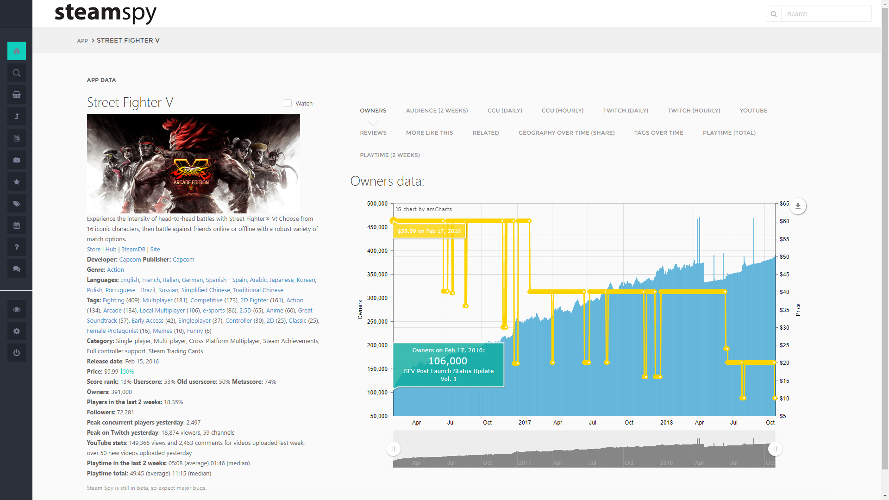Click the Traditional Chinese language link
889x500 pixels.
click(x=258, y=290)
